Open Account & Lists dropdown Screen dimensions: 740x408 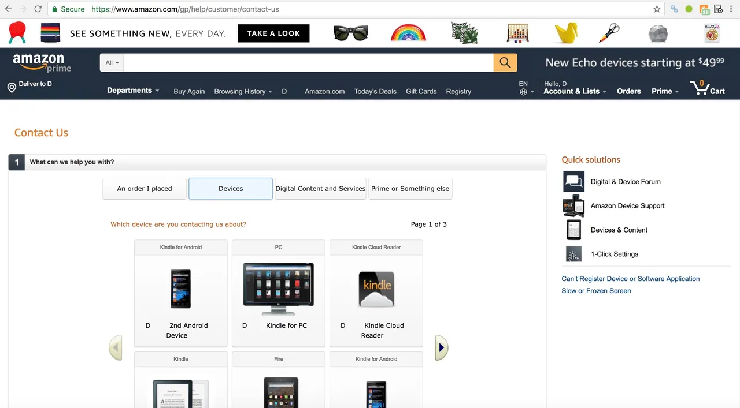[575, 91]
